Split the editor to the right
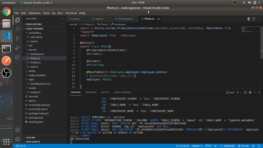 pyautogui.click(x=254, y=19)
